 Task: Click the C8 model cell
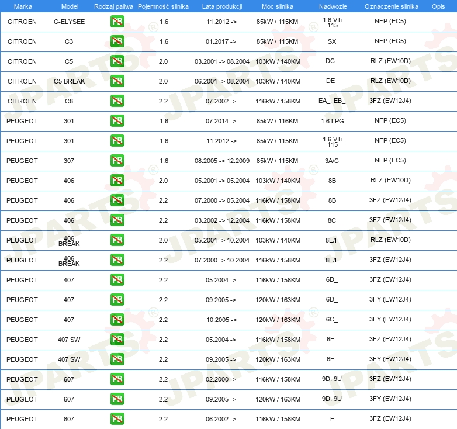(x=69, y=101)
